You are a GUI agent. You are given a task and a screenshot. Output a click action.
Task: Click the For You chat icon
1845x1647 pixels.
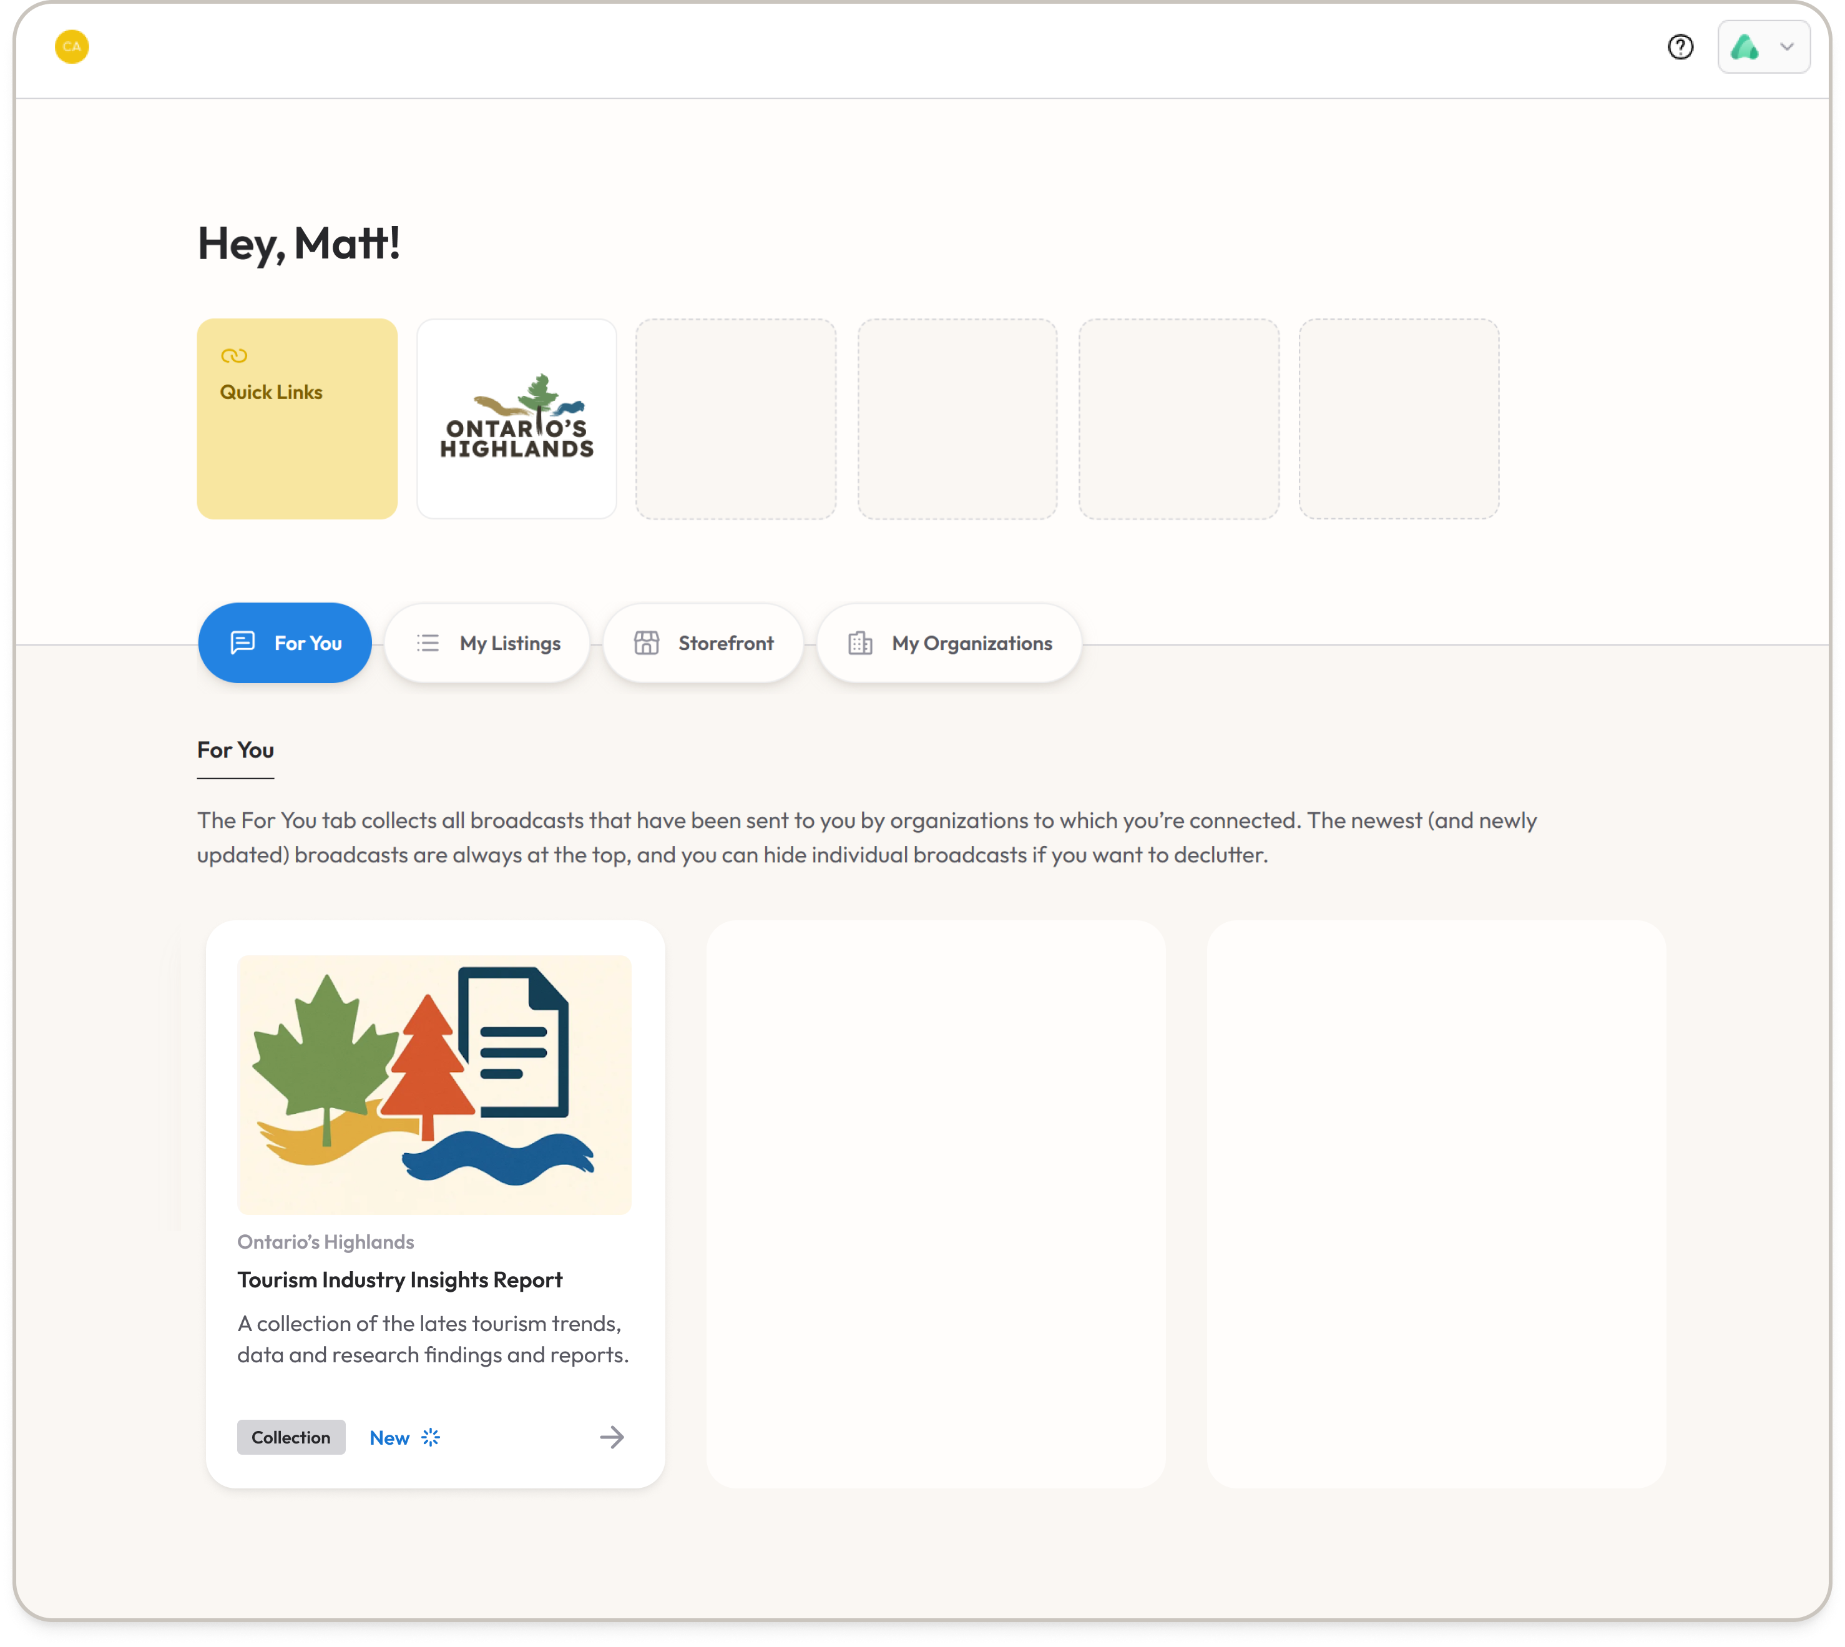click(243, 642)
